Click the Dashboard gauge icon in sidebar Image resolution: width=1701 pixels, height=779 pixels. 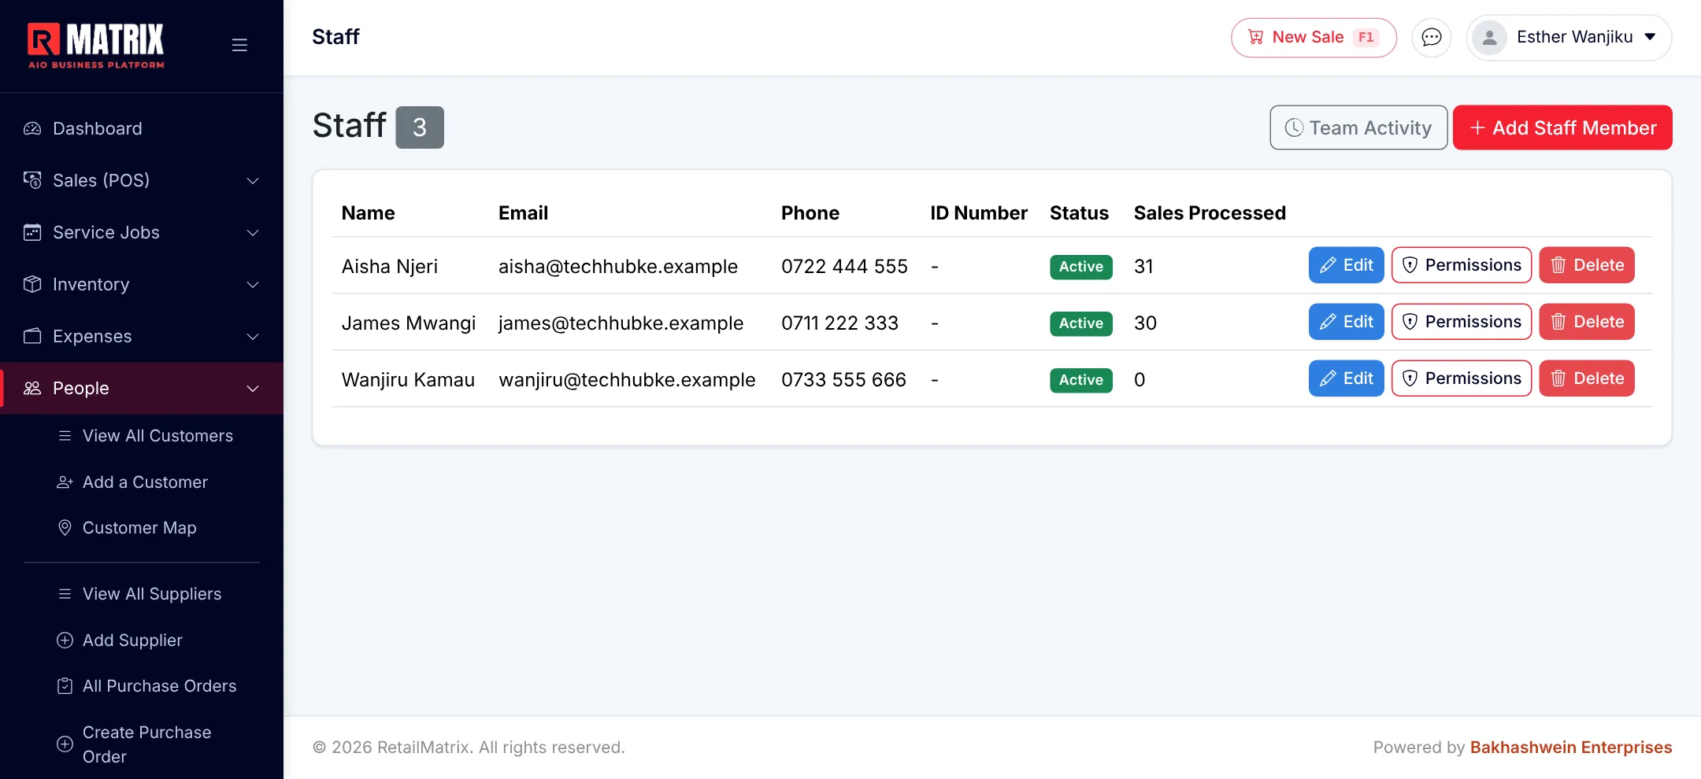coord(32,128)
